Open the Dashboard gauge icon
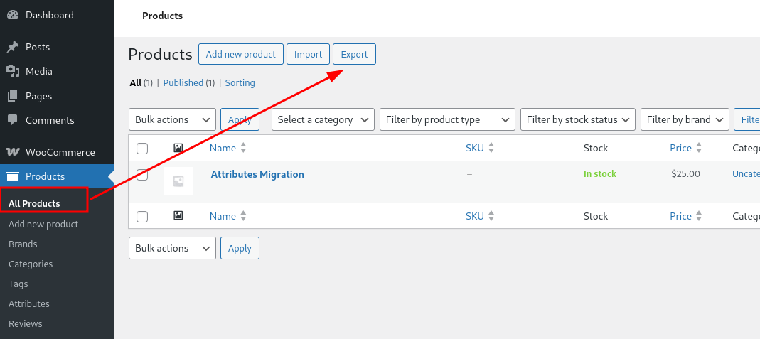Viewport: 760px width, 339px height. 13,15
